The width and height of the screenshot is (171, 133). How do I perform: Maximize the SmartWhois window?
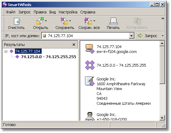coord(157,5)
